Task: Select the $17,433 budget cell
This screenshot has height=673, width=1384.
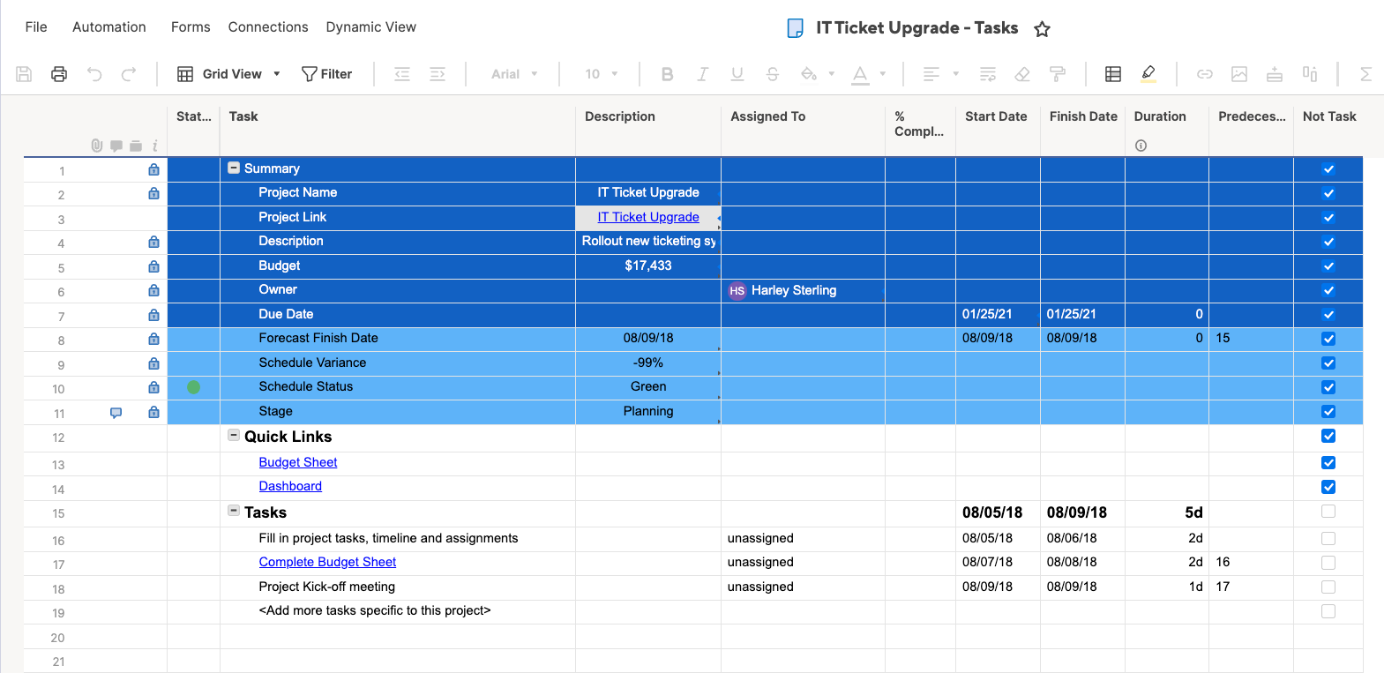Action: (x=648, y=265)
